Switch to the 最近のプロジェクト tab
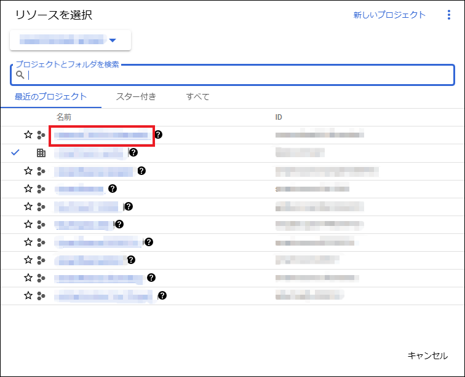 coord(50,96)
